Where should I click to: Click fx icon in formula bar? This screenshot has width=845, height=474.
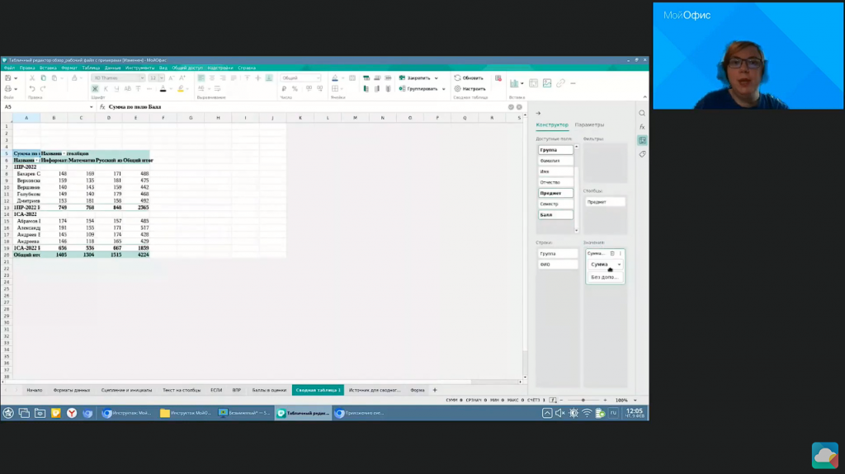pyautogui.click(x=102, y=106)
